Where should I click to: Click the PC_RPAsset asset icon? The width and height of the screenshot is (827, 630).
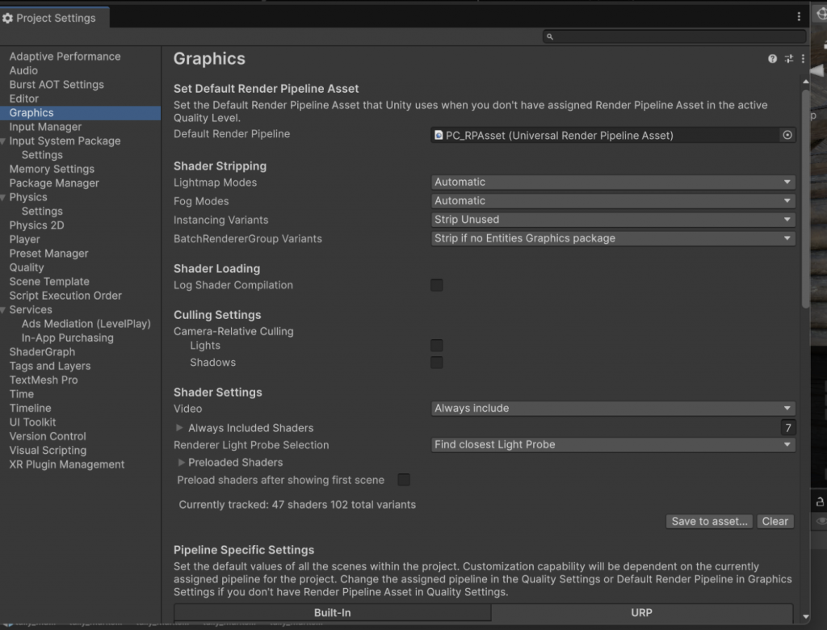pos(439,136)
